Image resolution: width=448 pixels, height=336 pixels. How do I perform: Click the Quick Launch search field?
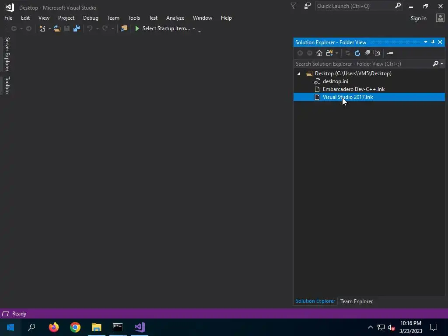[x=355, y=6]
